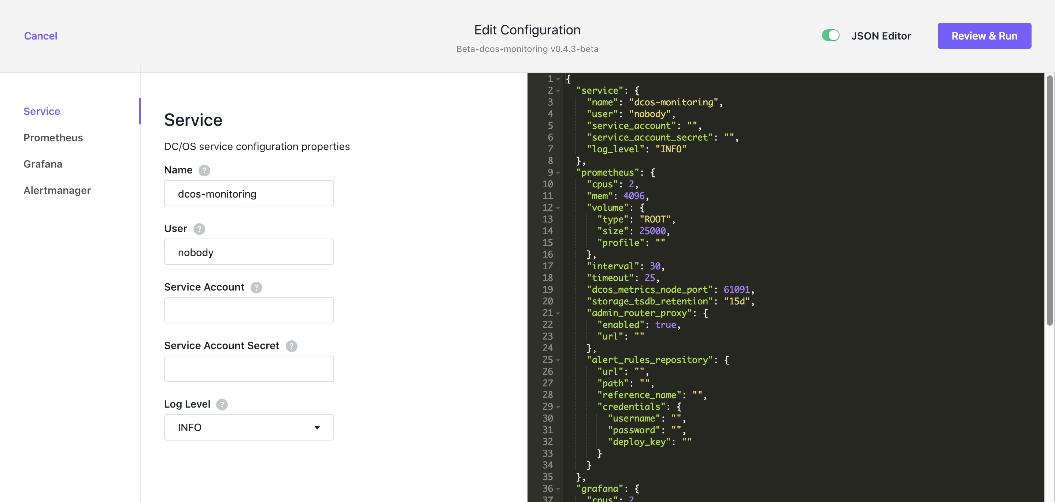This screenshot has height=502, width=1055.
Task: Click the "storage_tsdb_retention" JSON line
Action: pos(670,301)
